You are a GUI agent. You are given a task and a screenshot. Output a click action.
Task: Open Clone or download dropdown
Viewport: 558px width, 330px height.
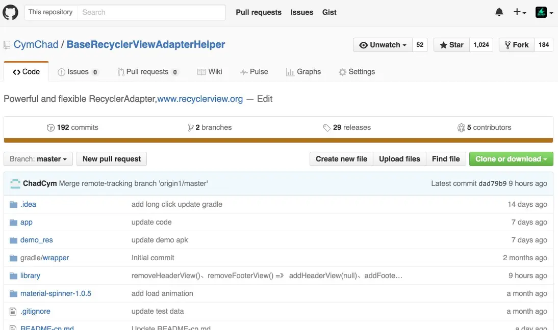click(x=511, y=159)
